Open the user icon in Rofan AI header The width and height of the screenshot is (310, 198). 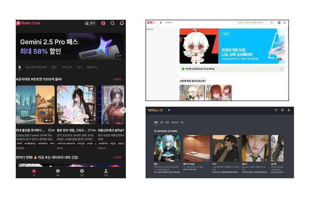(289, 110)
